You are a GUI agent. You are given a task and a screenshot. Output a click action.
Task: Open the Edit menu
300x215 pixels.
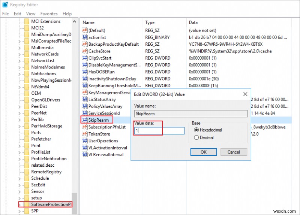17,14
